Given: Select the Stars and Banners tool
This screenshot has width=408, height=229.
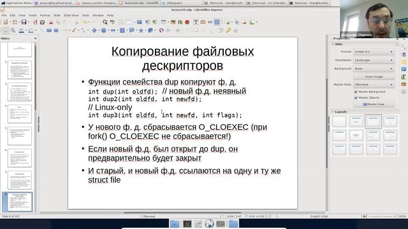Looking at the screenshot, I should pyautogui.click(x=141, y=31).
